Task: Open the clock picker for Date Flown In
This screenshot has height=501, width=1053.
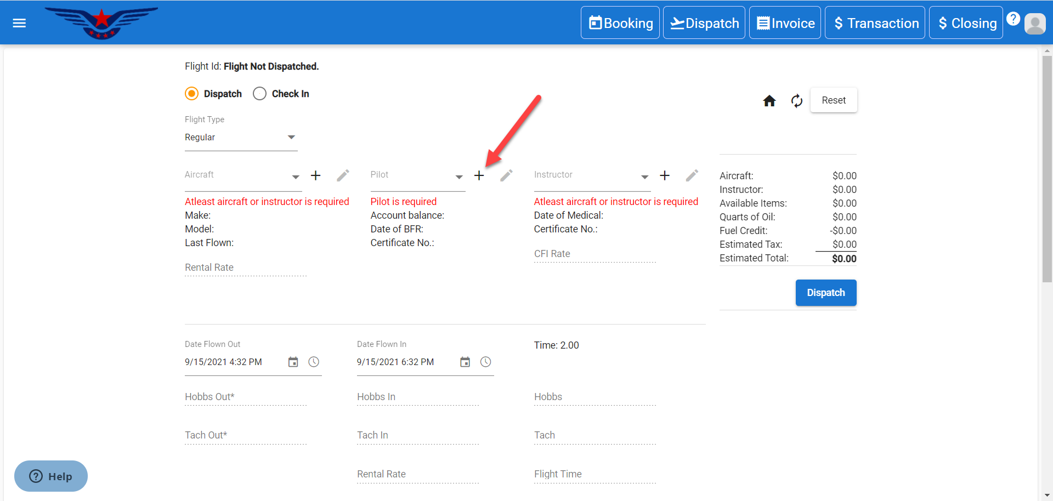Action: coord(485,362)
